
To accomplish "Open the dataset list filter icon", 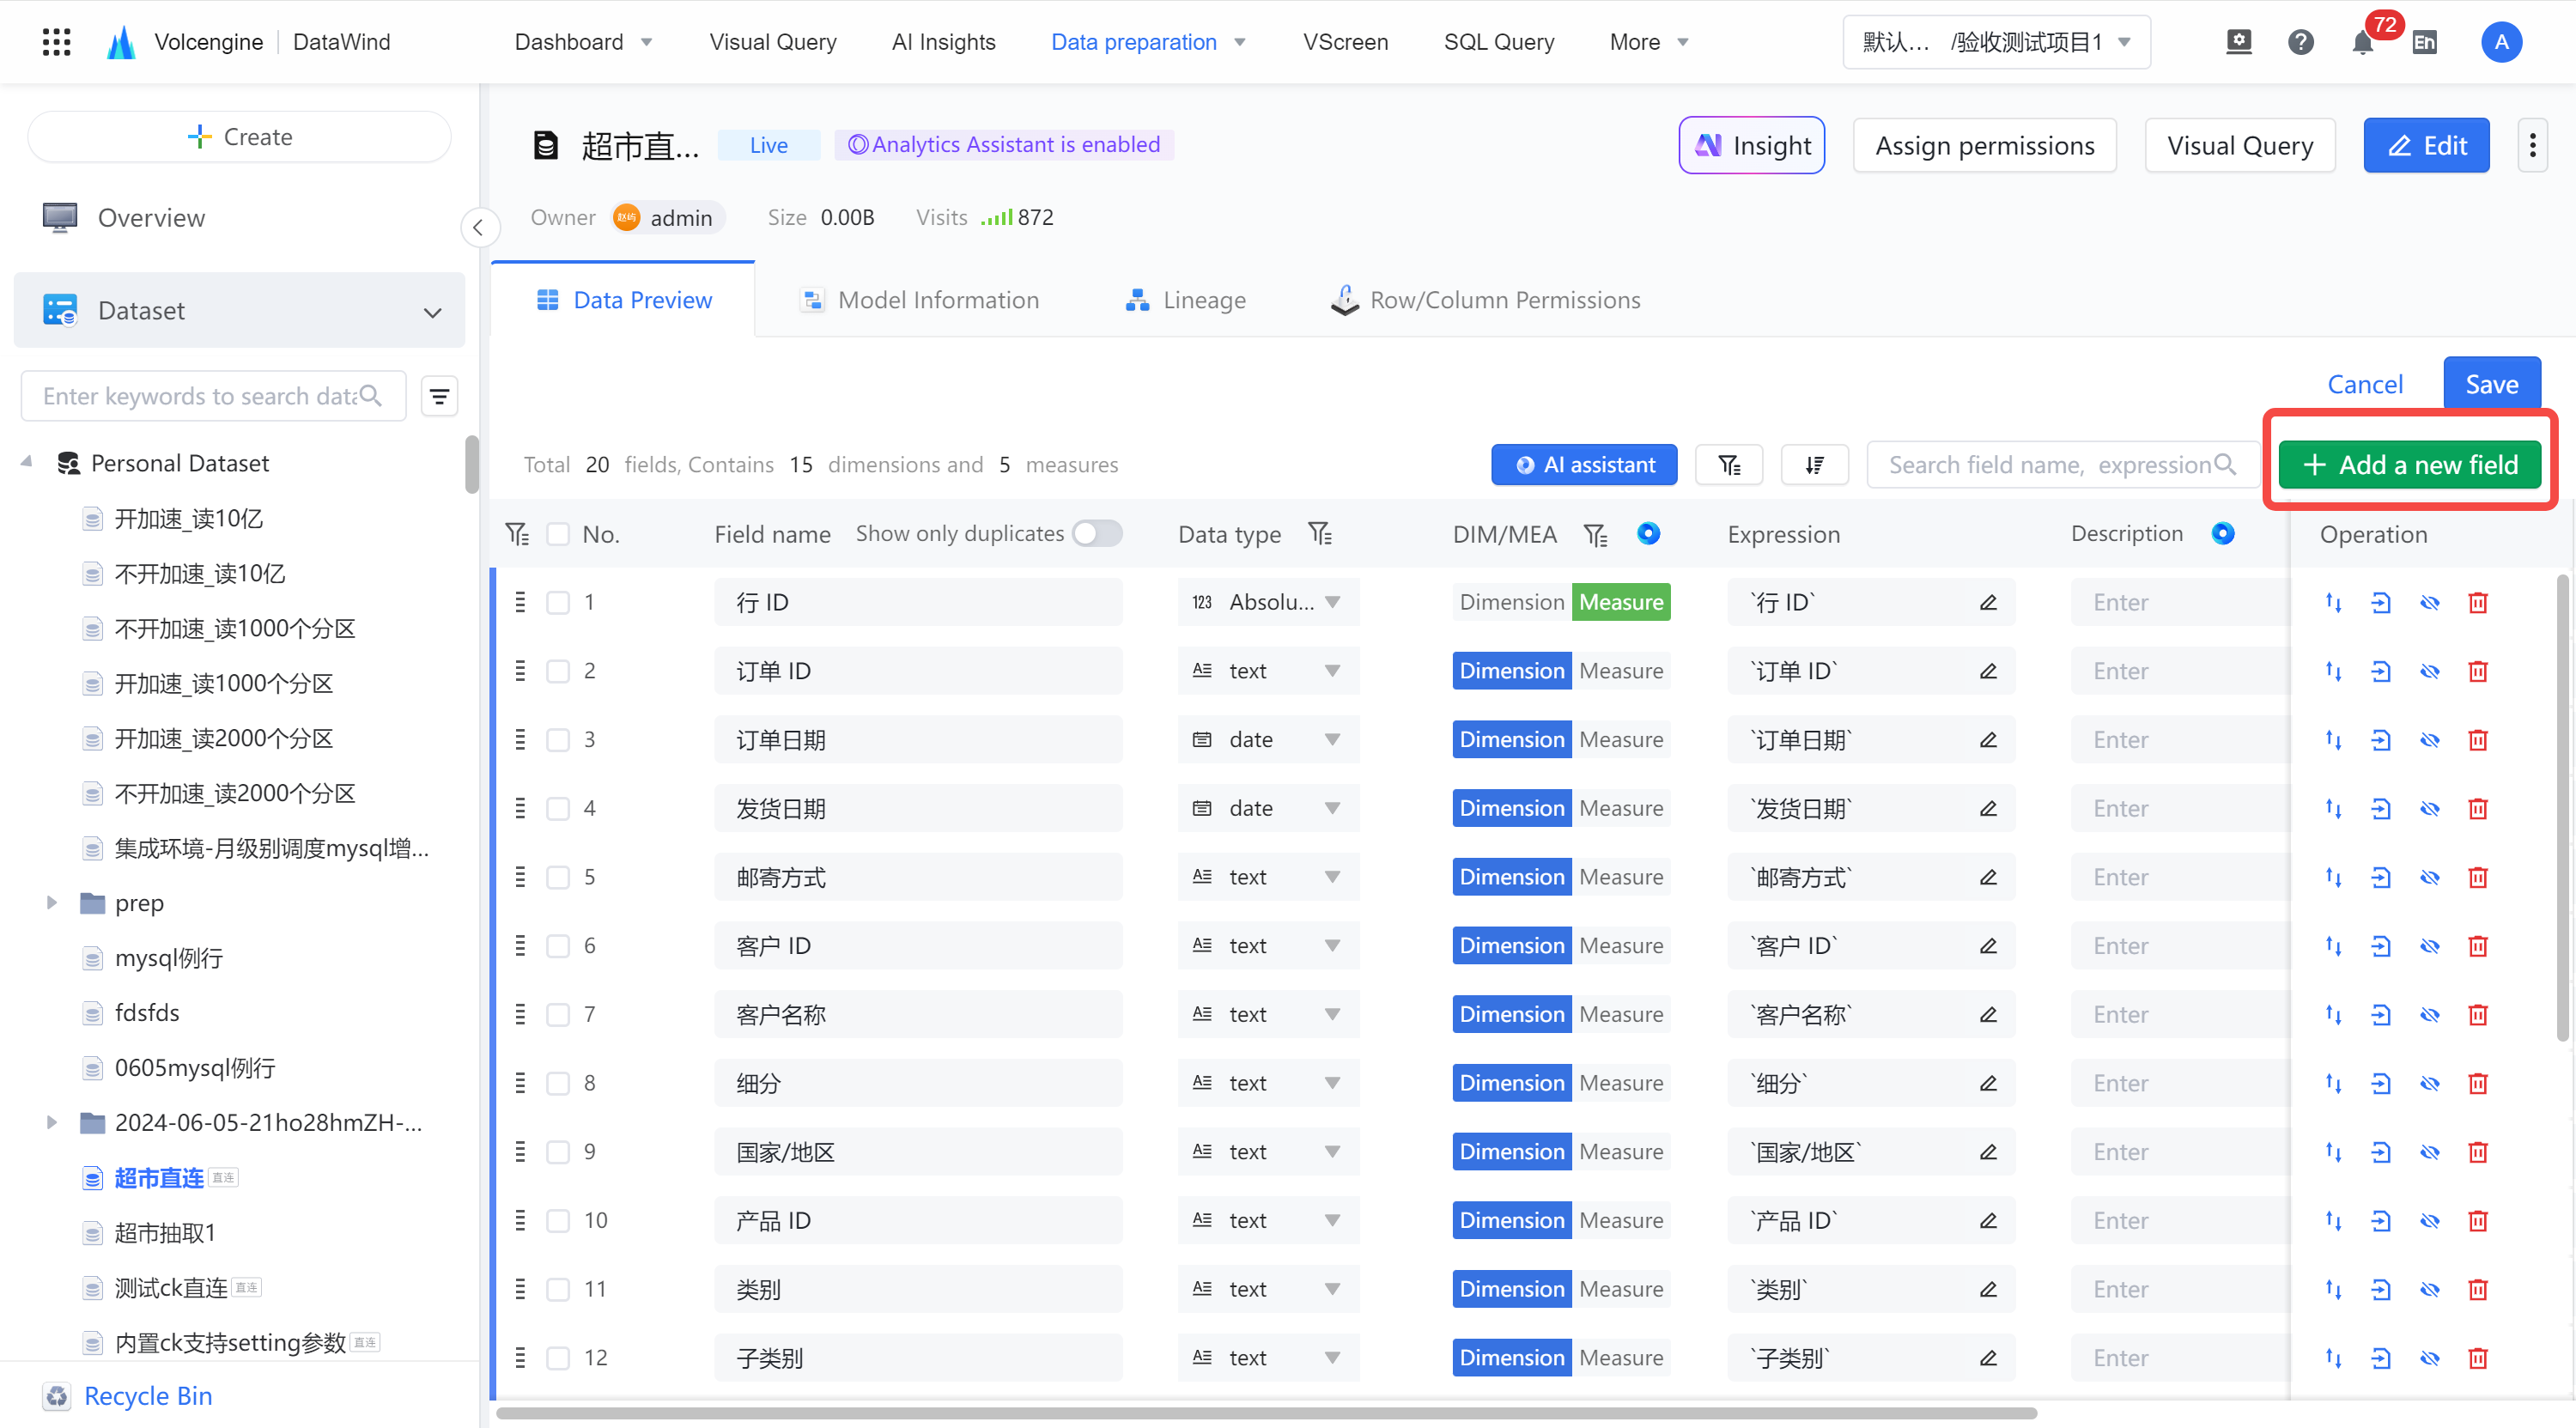I will 439,397.
